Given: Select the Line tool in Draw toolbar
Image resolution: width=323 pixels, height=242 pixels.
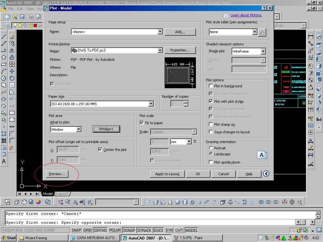Looking at the screenshot, I should pos(4,37).
